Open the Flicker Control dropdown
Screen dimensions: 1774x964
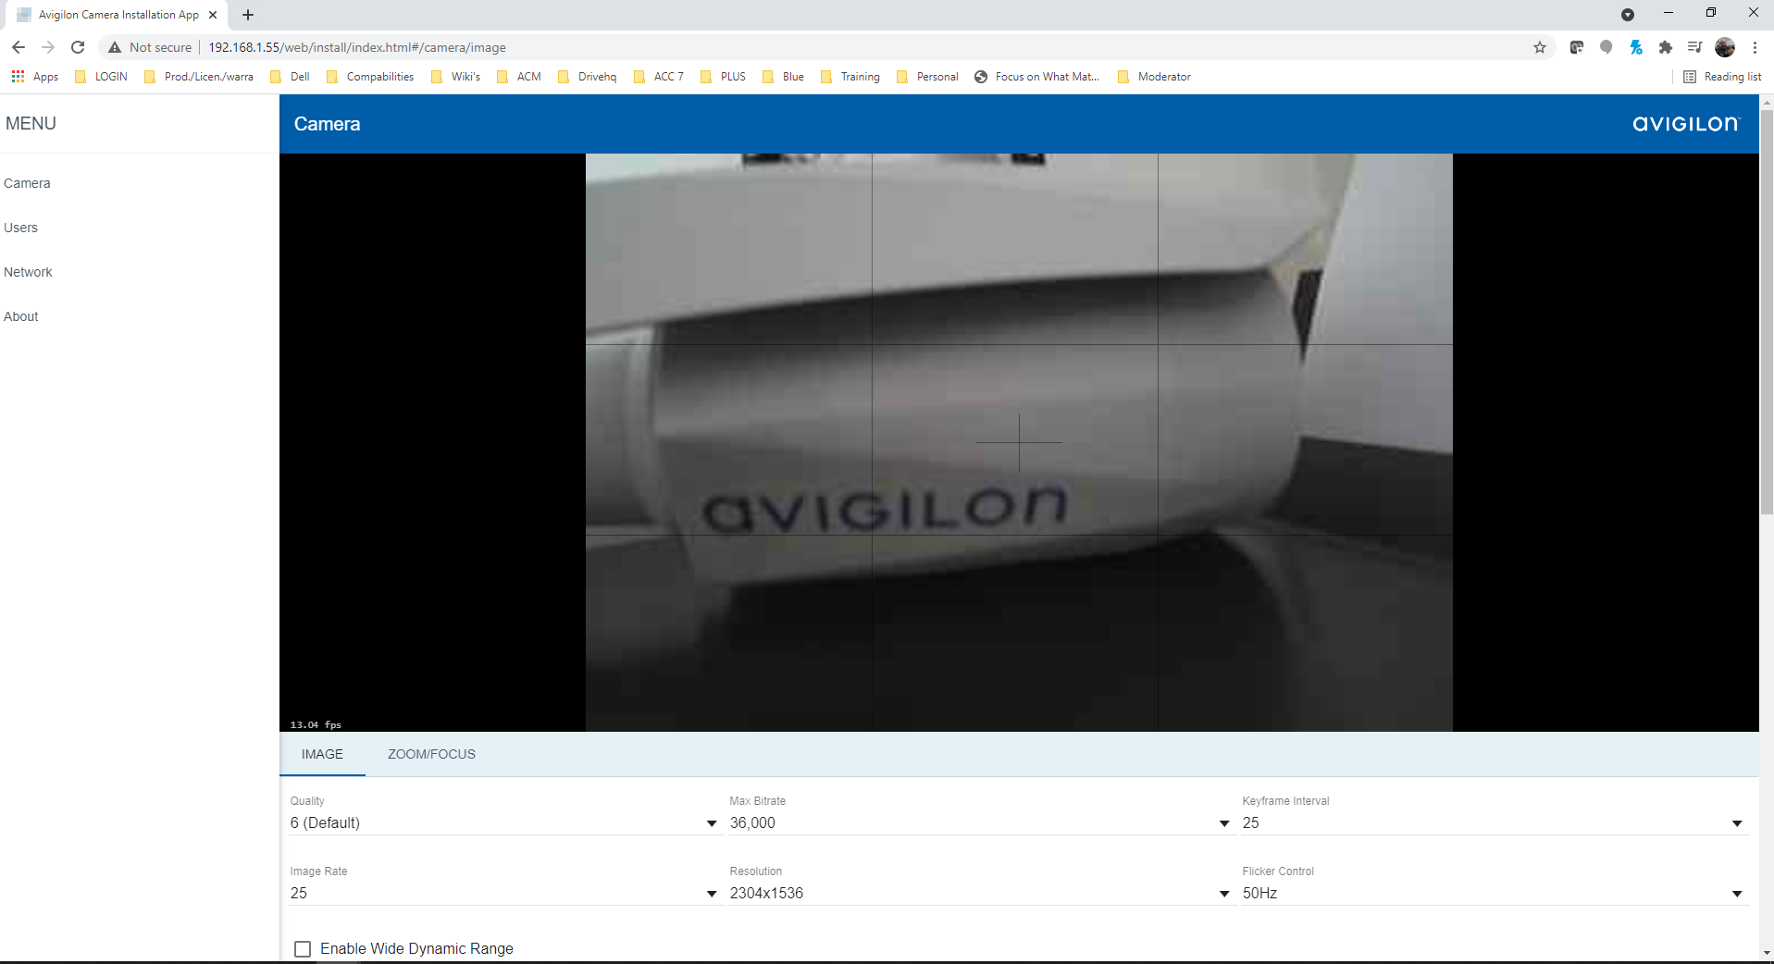pyautogui.click(x=1738, y=894)
